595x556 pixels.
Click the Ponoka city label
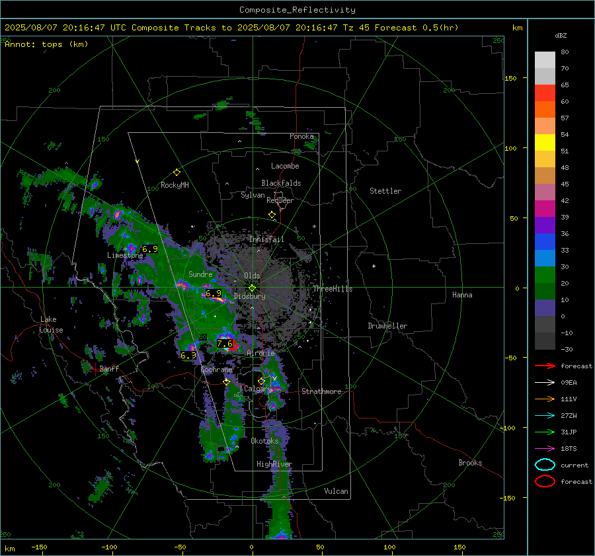click(301, 136)
